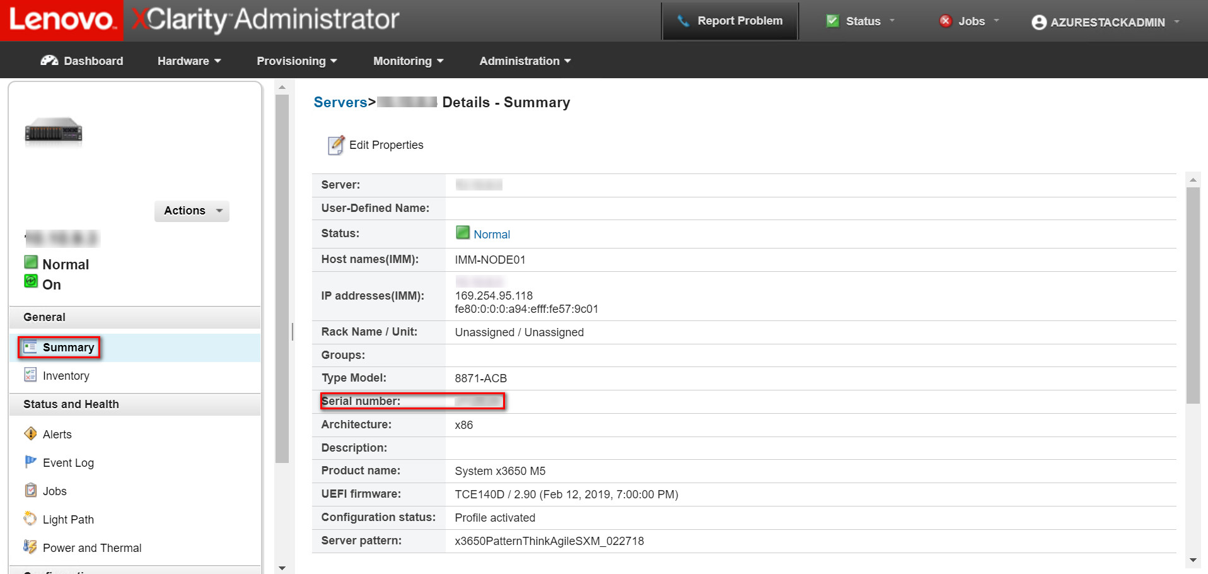Click the green Normal status square in sidebar
Viewport: 1208px width, 574px height.
coord(31,262)
